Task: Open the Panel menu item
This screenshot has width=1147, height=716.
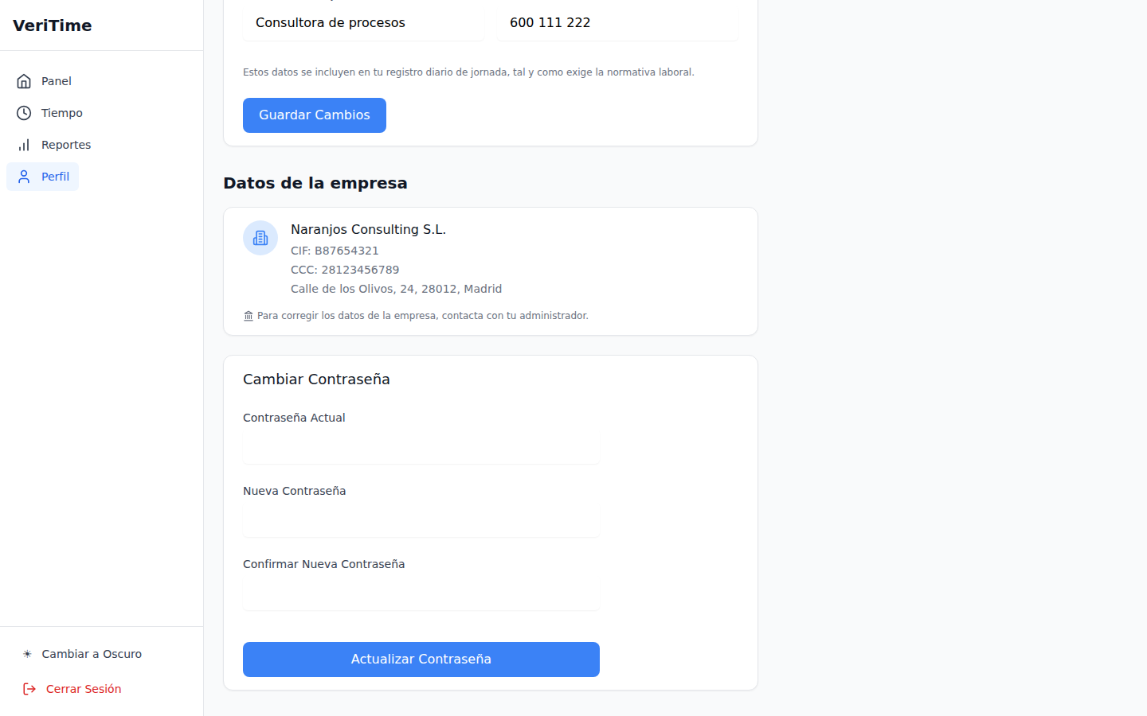Action: 44,81
